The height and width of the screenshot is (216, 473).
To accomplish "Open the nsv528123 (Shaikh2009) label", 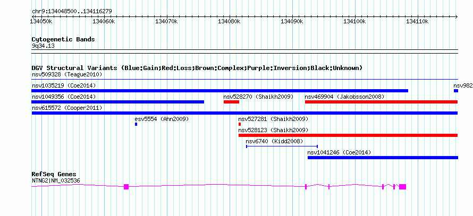I will [273, 130].
